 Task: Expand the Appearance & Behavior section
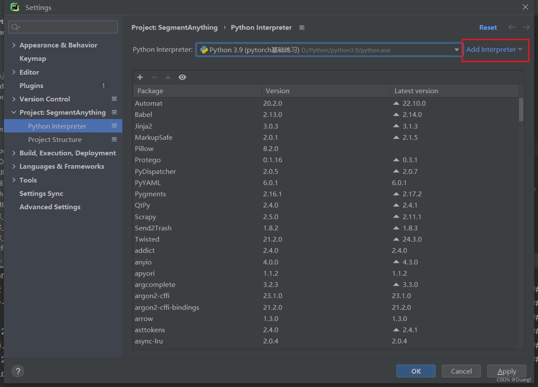click(14, 45)
